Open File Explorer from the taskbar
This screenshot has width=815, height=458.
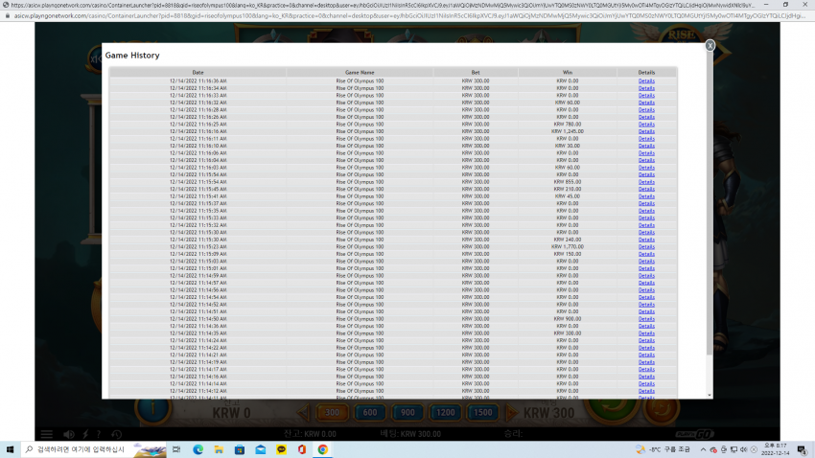[x=219, y=449]
